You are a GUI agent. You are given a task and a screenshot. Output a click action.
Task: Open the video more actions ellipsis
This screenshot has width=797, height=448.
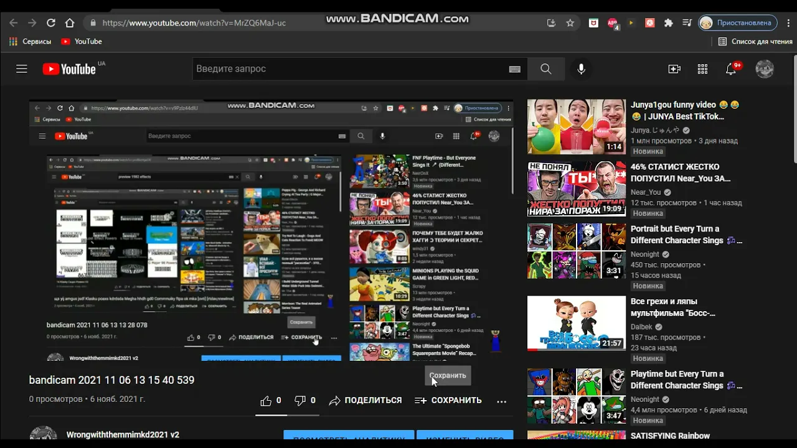[502, 401]
